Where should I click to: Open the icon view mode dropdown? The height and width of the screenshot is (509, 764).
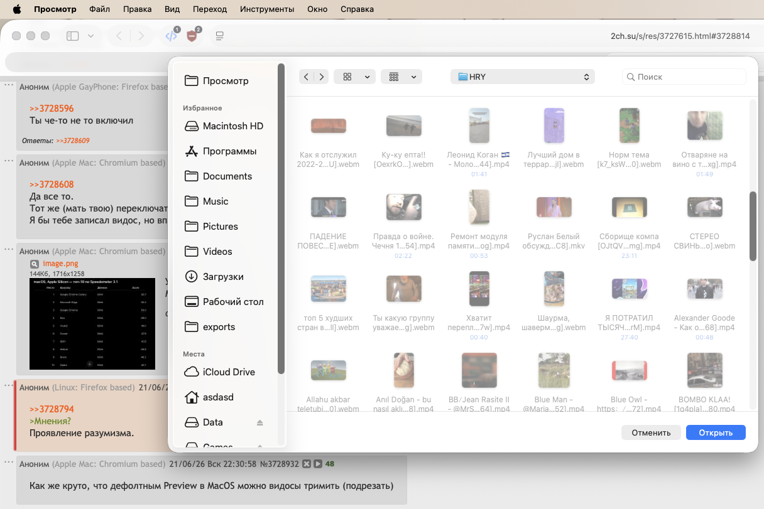click(x=355, y=77)
